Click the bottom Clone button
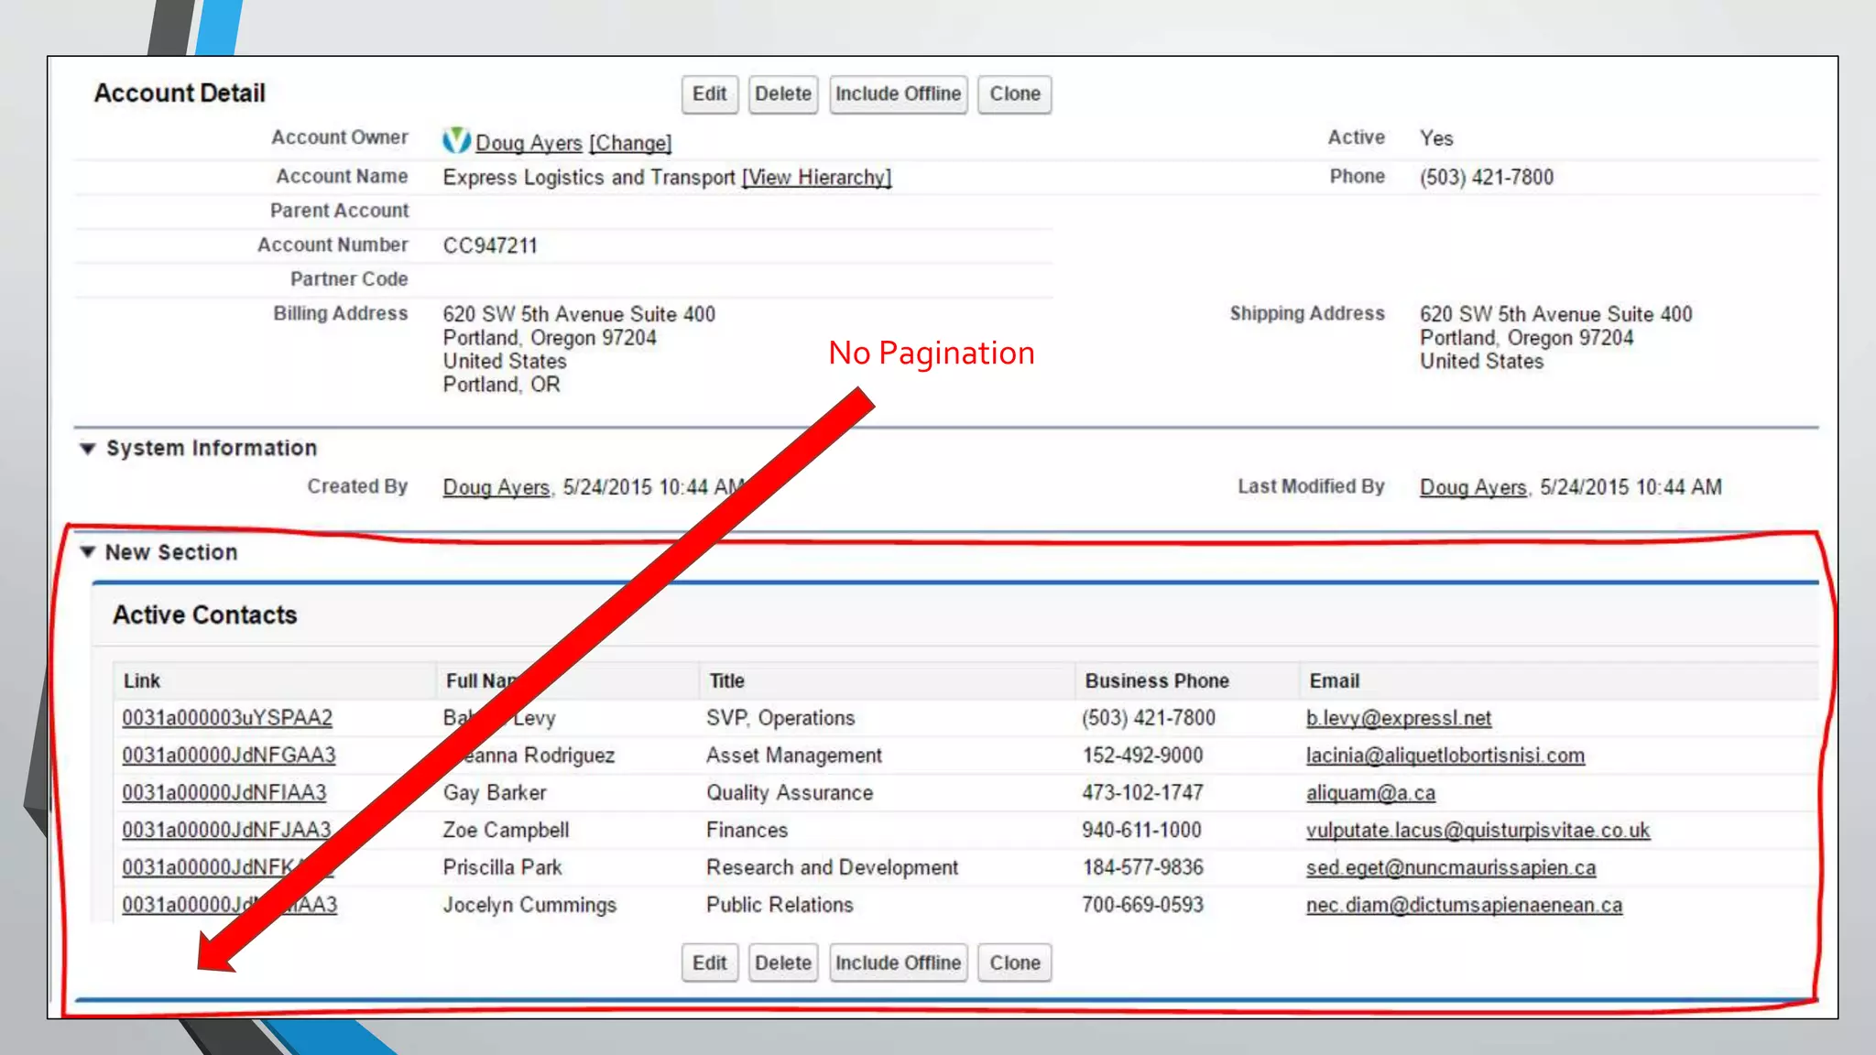This screenshot has width=1876, height=1055. (1015, 963)
